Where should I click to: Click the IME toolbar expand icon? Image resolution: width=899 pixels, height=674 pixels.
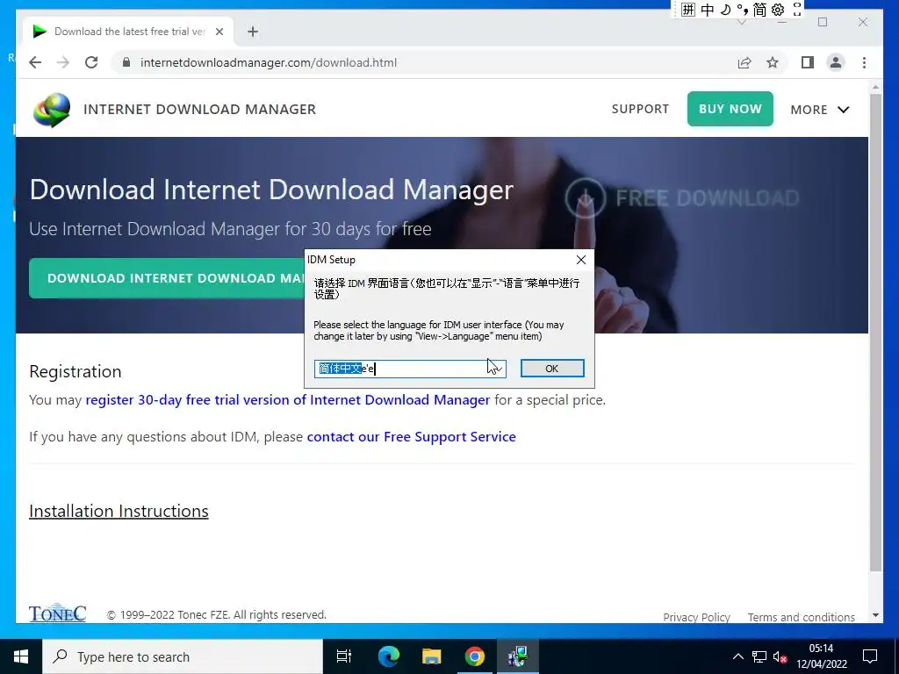[796, 9]
